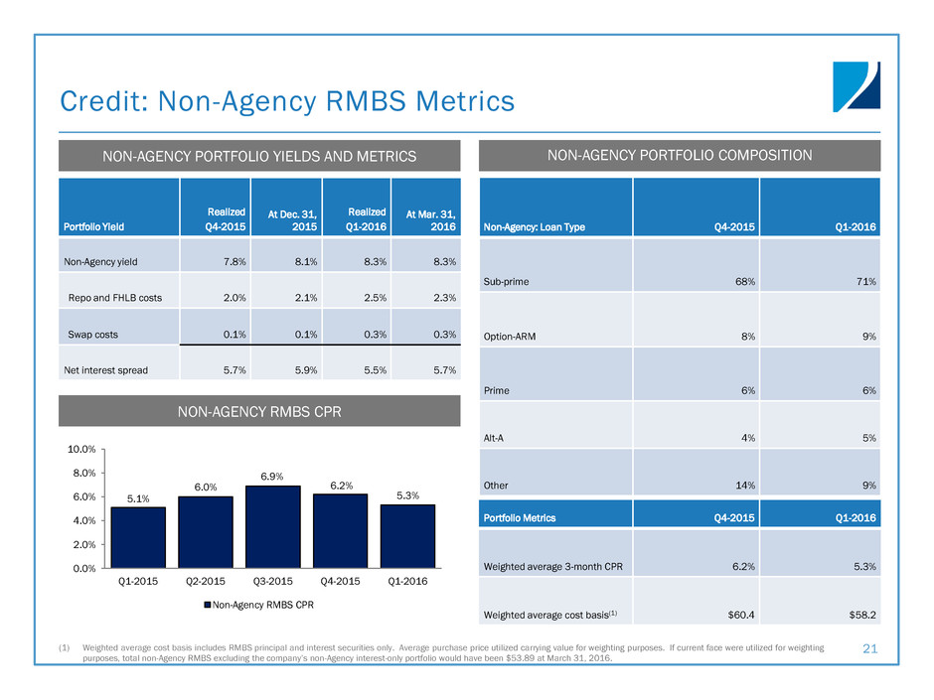Screen dimensions: 934x700
Task: Select the Q1-2015 bar in CPR chart
Action: 138,537
